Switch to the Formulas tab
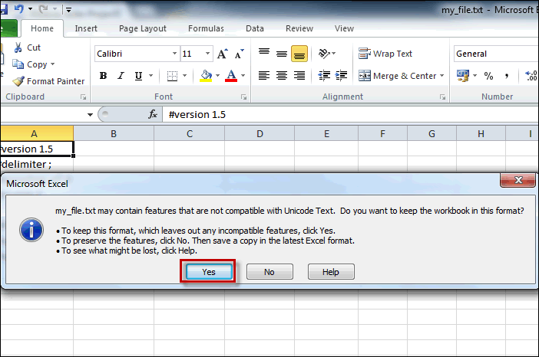This screenshot has height=357, width=539. click(x=206, y=28)
